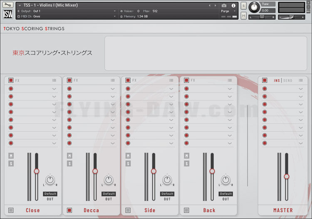Viewport: 312px width, 219px height.
Task: Adjust the Decca channel pan knob
Action: click(109, 180)
